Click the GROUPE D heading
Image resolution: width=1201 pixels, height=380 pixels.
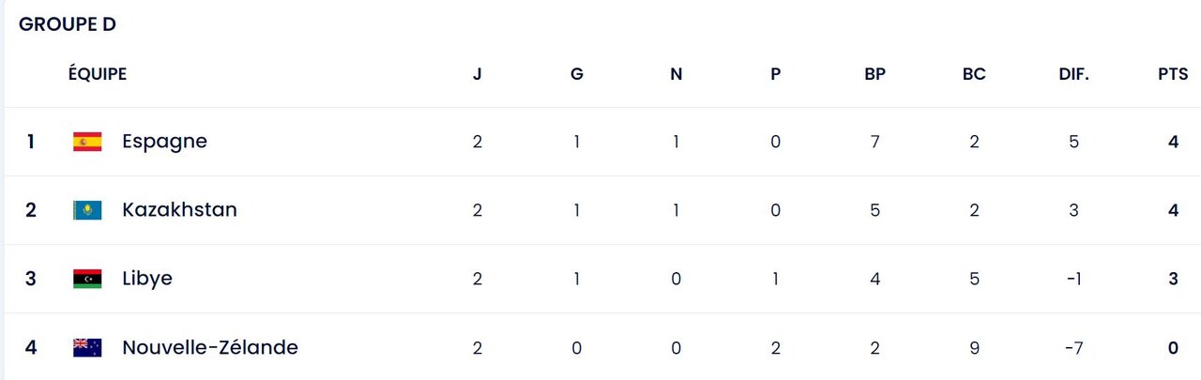click(x=68, y=25)
